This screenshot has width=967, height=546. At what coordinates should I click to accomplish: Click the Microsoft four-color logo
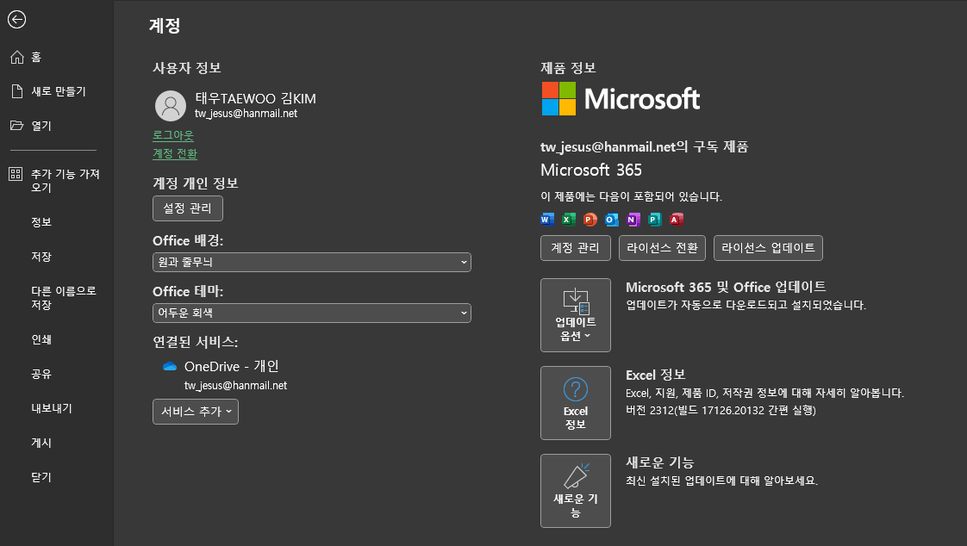tap(558, 98)
